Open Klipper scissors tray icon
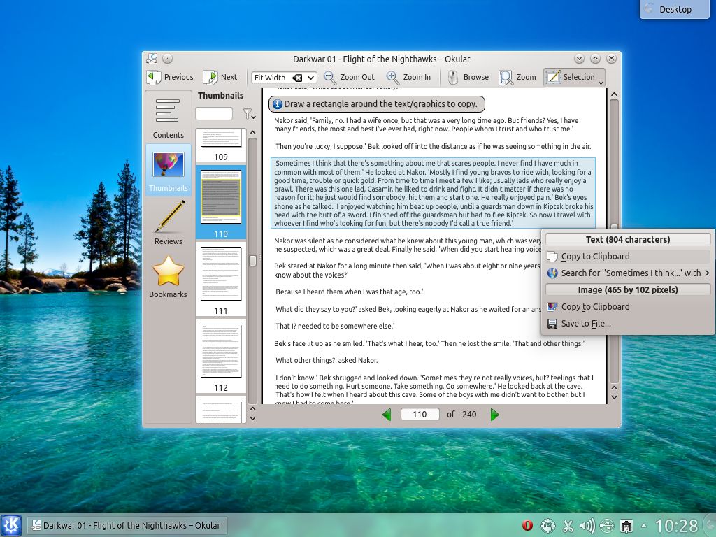The width and height of the screenshot is (716, 537). [x=568, y=526]
